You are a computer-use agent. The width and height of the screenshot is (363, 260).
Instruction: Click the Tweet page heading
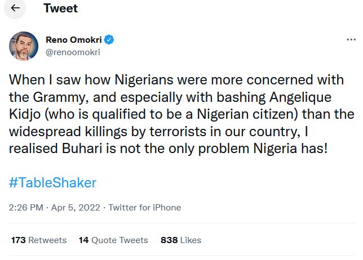pos(60,9)
